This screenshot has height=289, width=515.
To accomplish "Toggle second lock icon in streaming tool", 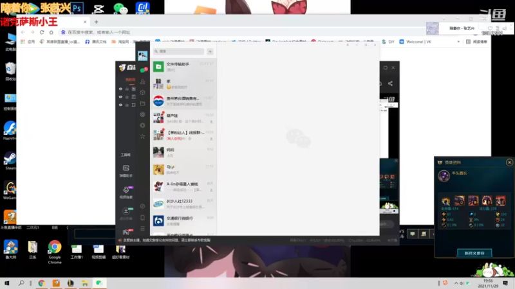I will pos(127,97).
